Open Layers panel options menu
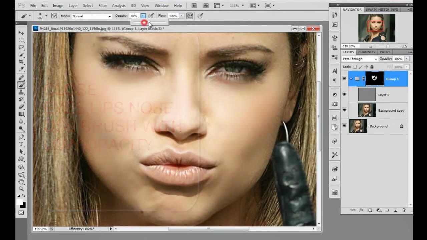The image size is (427, 240). tap(410, 52)
